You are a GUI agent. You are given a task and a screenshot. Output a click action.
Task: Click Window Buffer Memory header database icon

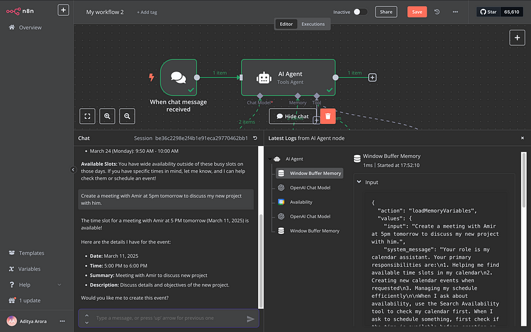(357, 159)
